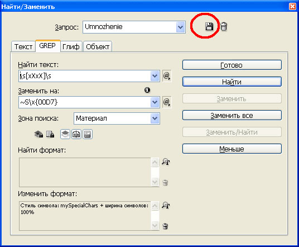
Task: Open special characters menu for Найти текст
Action: pos(167,76)
